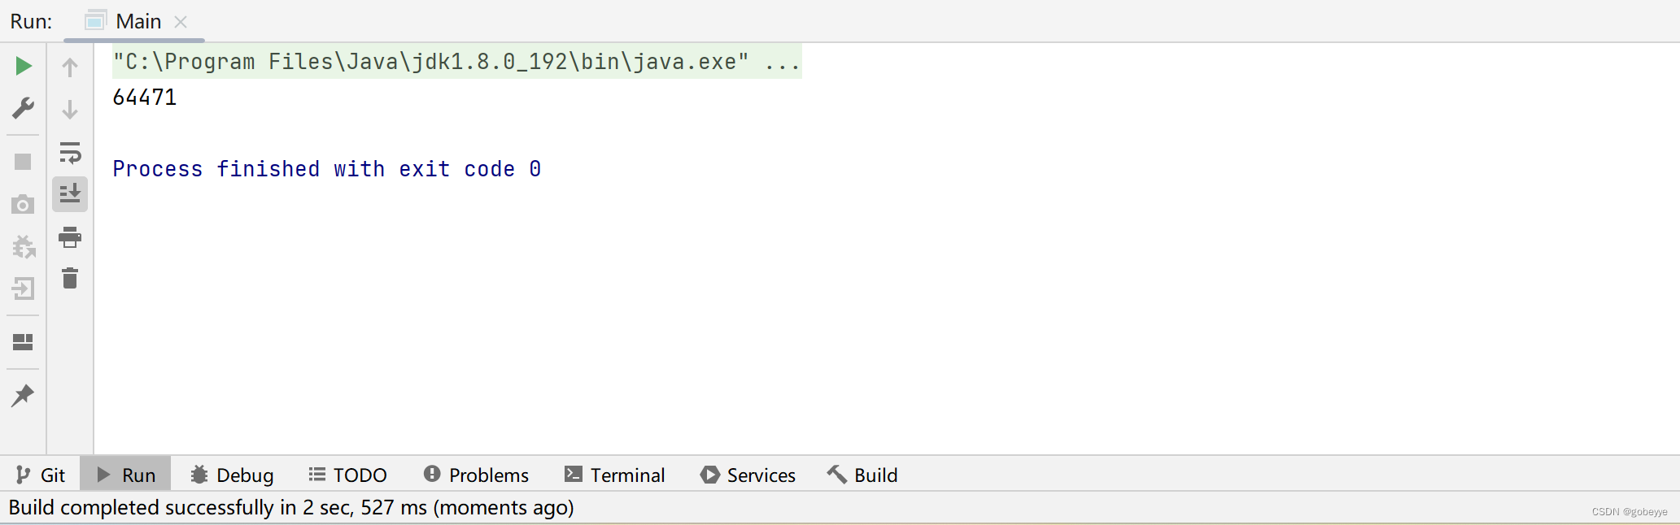The width and height of the screenshot is (1680, 525).
Task: Open the Git tool window
Action: pos(41,475)
